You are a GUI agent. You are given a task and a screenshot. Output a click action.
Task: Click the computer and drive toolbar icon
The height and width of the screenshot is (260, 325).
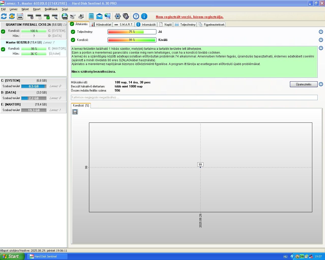(x=81, y=16)
